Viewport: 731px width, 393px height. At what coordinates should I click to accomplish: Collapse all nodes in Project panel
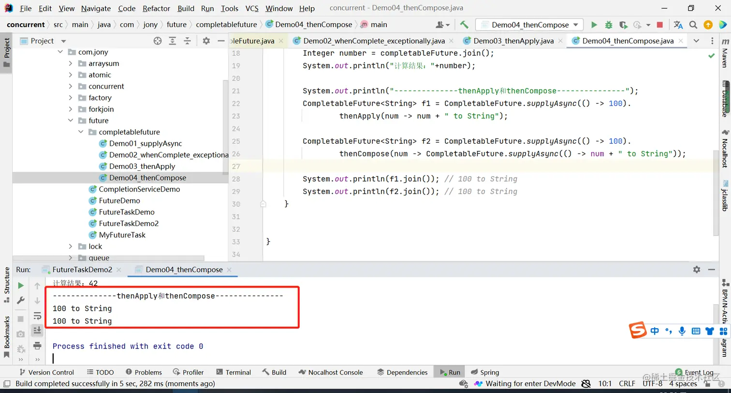(x=188, y=41)
